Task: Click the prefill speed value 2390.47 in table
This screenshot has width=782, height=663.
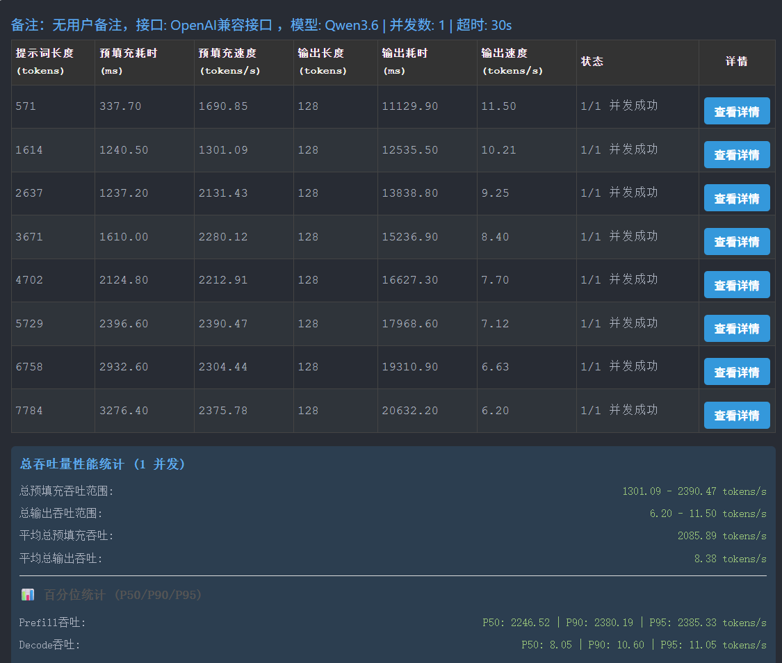Action: 223,324
